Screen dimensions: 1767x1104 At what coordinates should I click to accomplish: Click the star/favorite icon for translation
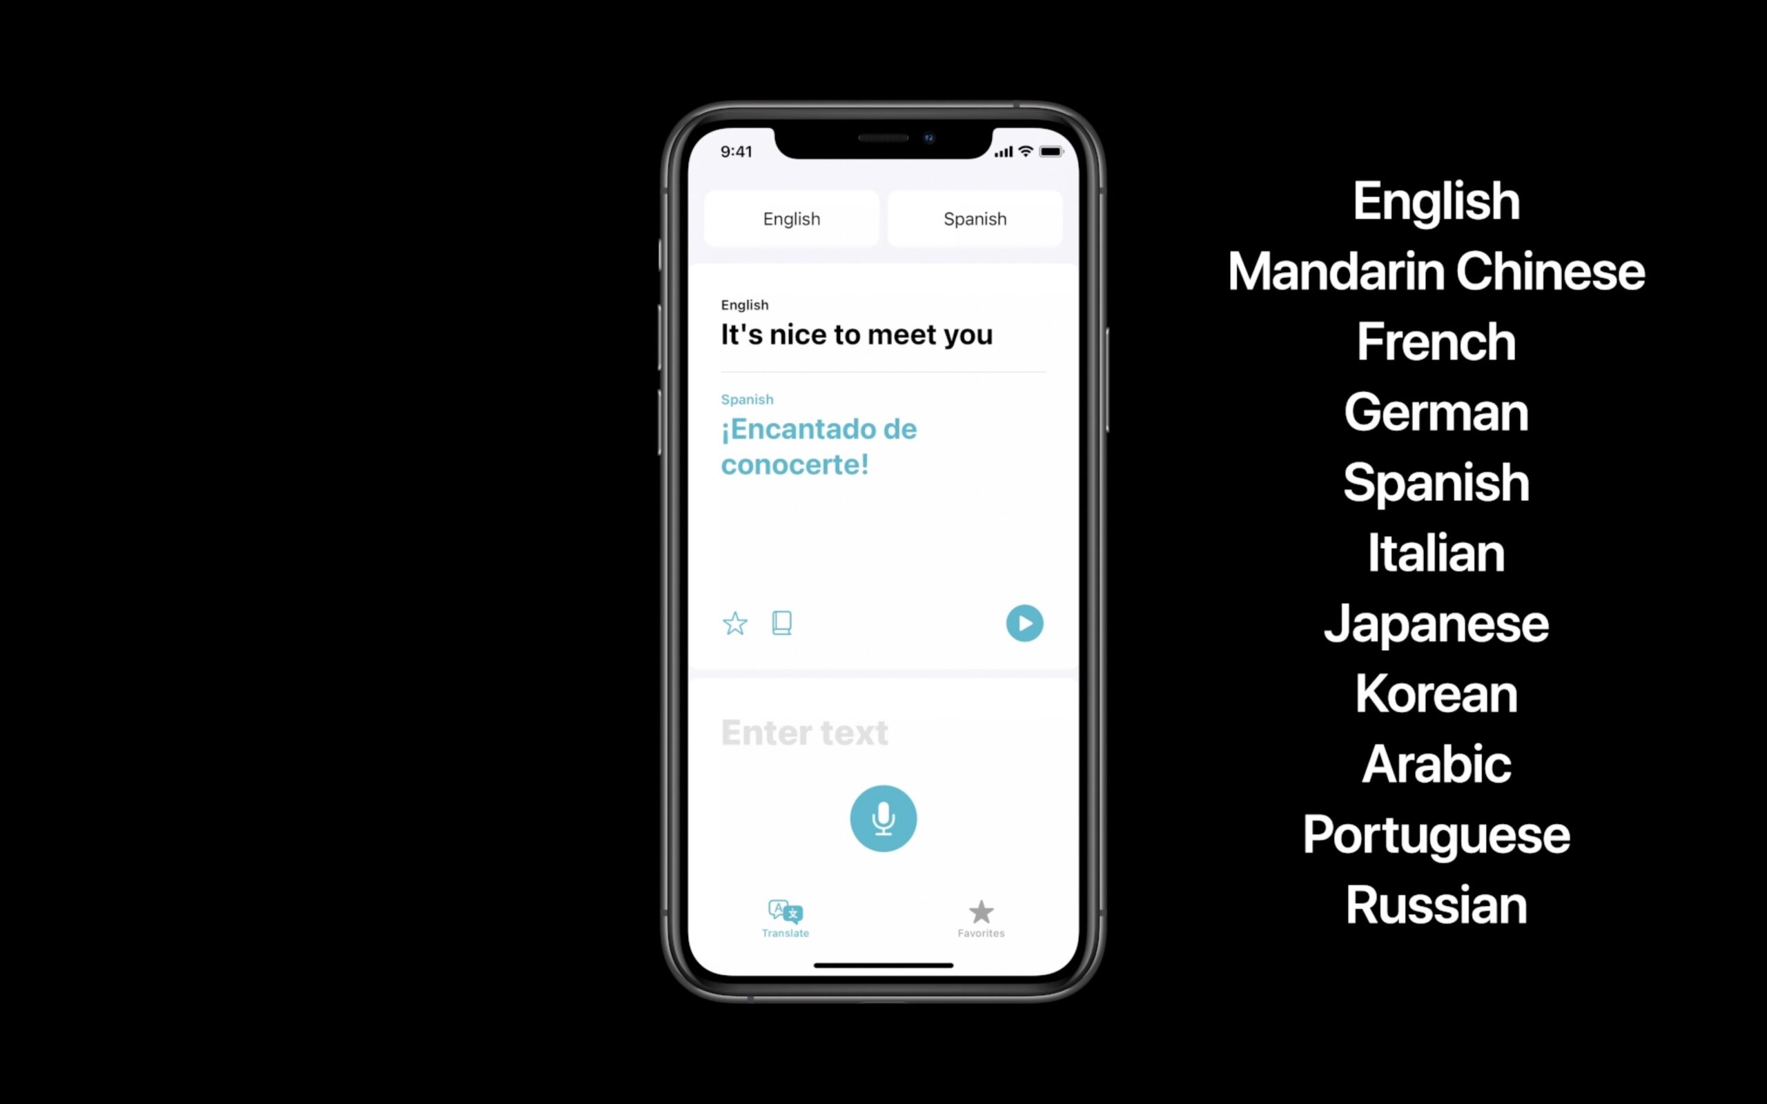coord(735,623)
